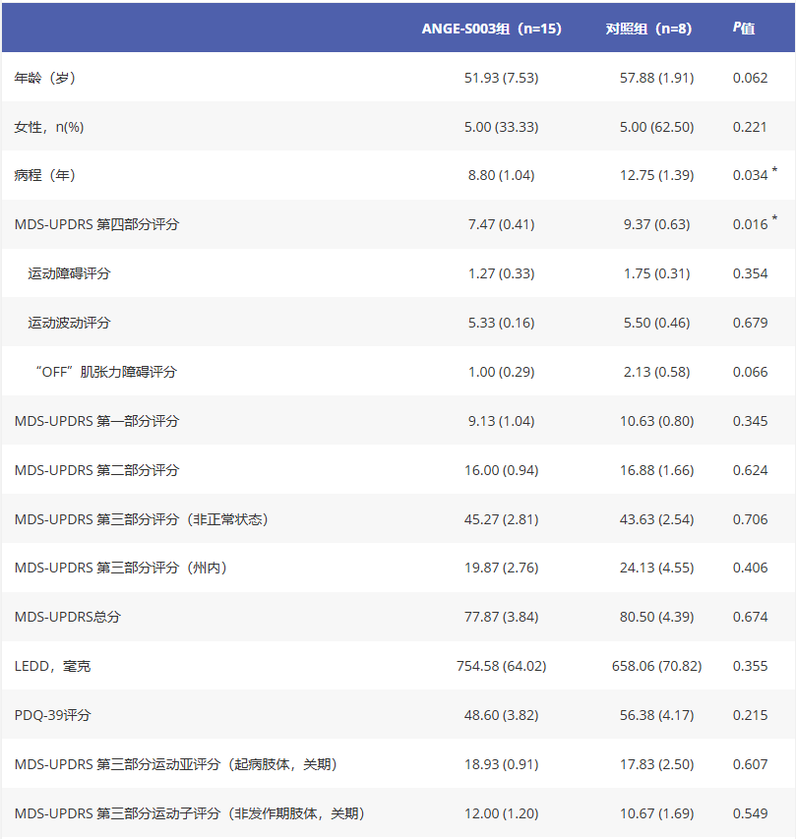Image resolution: width=796 pixels, height=839 pixels.
Task: Click the MDS-UPDRS总分 row label
Action: coord(68,617)
